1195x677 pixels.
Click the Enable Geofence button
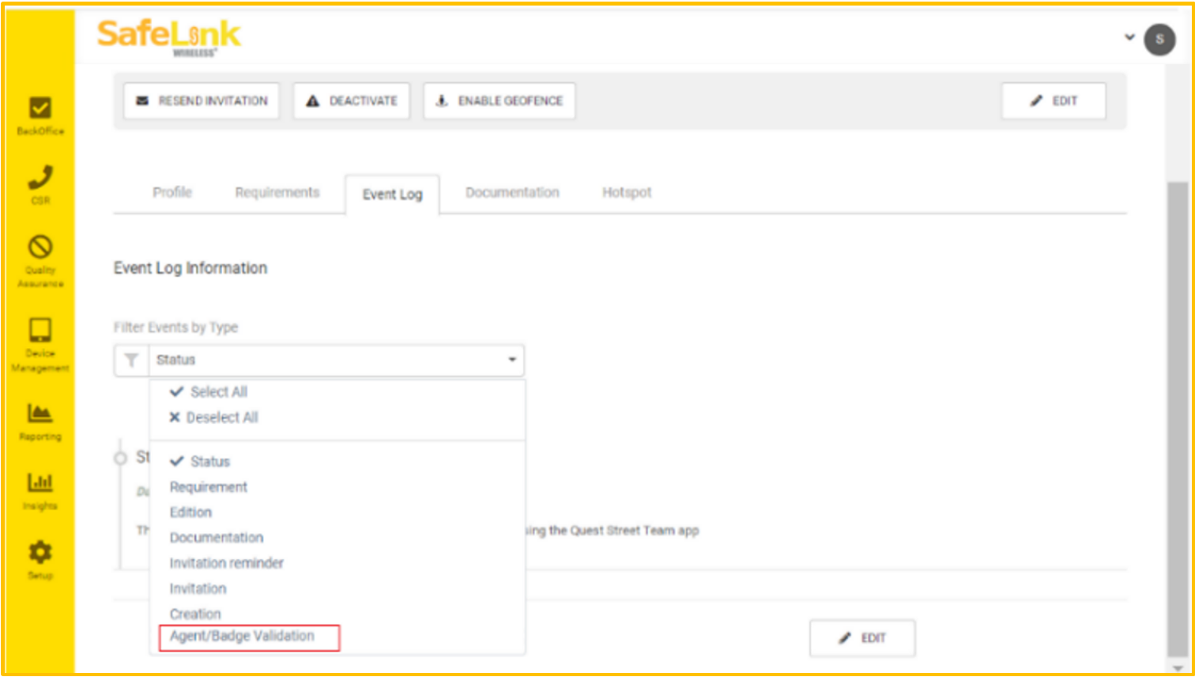(499, 100)
